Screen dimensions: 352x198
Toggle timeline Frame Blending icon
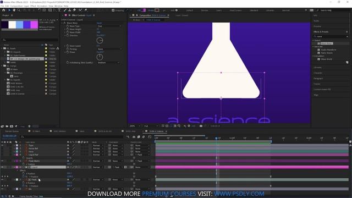pos(139,137)
